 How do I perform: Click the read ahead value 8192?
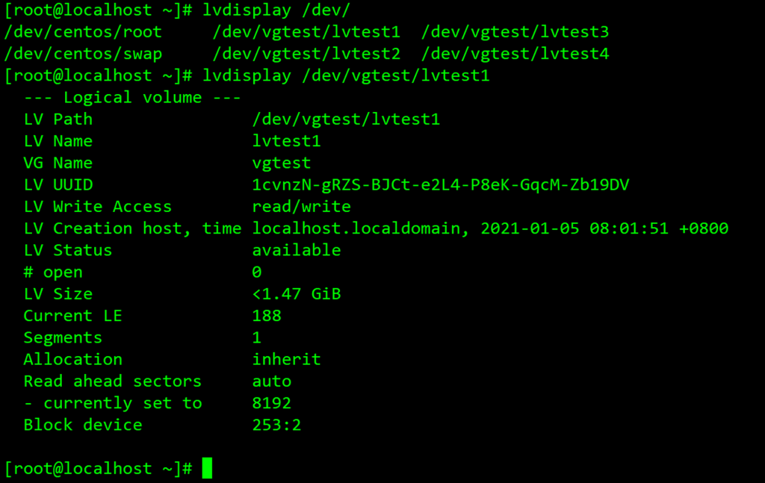(x=272, y=403)
